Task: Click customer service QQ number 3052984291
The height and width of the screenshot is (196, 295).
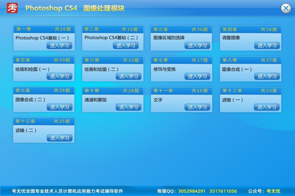Action: 192,191
